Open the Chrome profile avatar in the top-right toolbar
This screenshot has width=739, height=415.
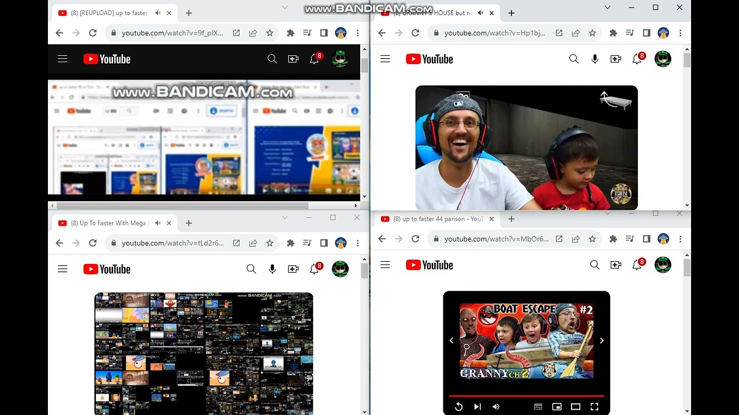(x=663, y=33)
